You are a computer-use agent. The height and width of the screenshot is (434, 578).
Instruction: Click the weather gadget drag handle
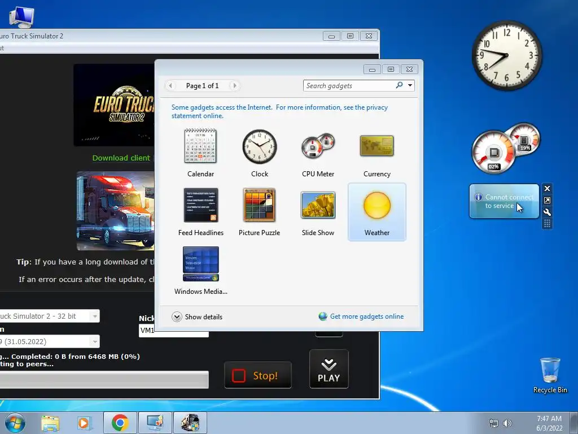tap(547, 224)
